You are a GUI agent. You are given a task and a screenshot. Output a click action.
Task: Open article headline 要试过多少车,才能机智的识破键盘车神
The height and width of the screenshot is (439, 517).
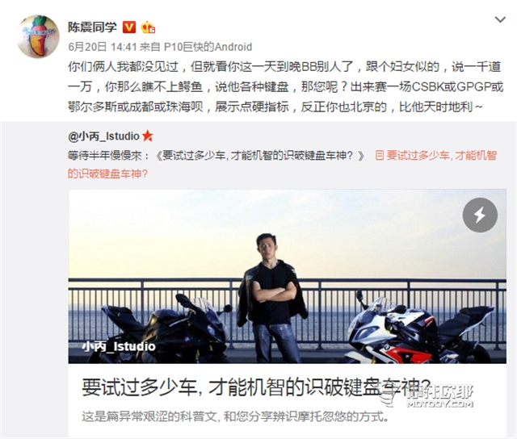coord(256,387)
